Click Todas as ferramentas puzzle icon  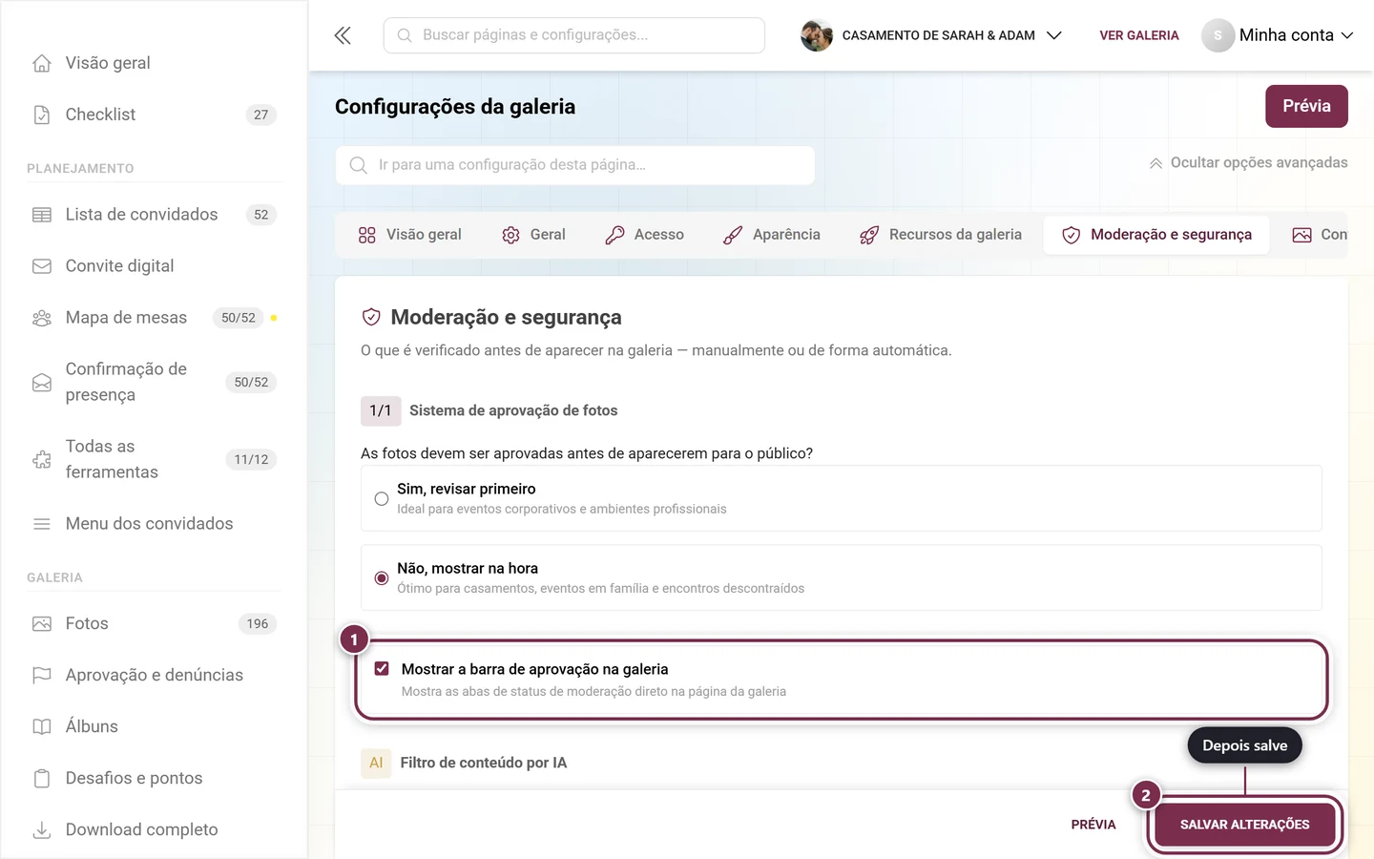[42, 460]
